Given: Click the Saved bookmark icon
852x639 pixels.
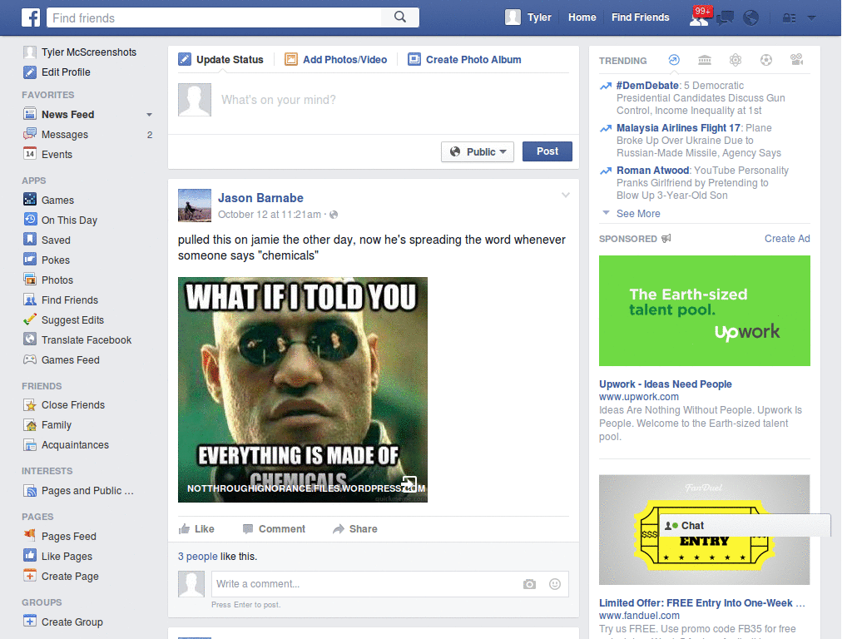Looking at the screenshot, I should click(x=30, y=240).
